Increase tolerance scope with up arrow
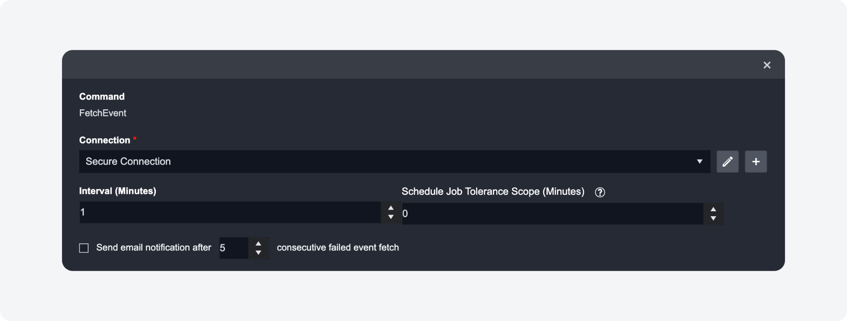 (x=713, y=209)
